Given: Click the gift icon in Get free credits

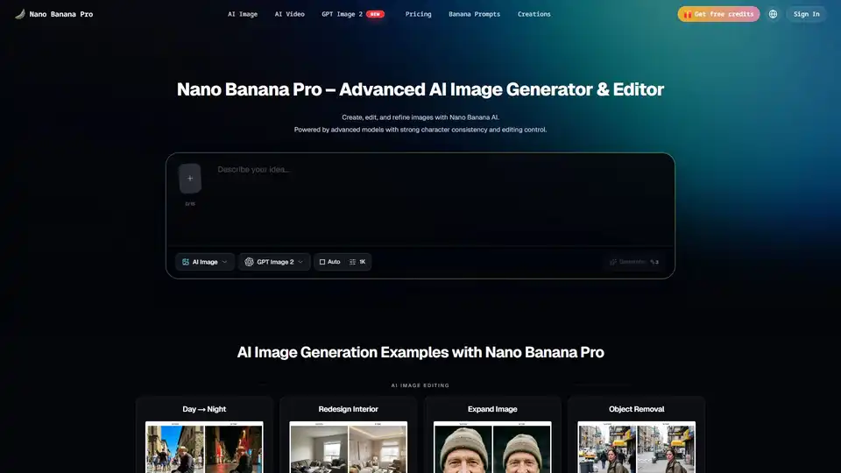Looking at the screenshot, I should (x=688, y=14).
